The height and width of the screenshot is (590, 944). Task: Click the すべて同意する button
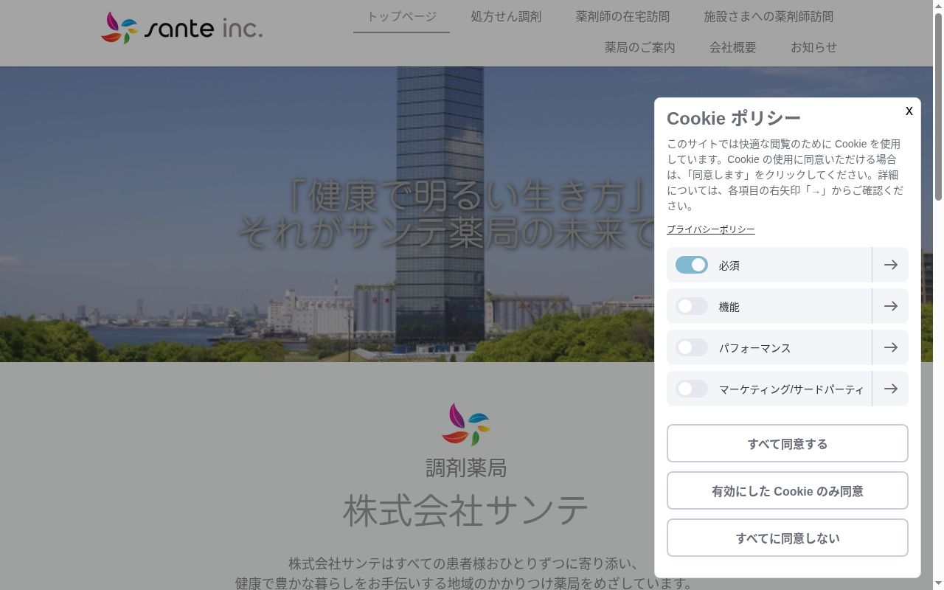[x=788, y=443]
